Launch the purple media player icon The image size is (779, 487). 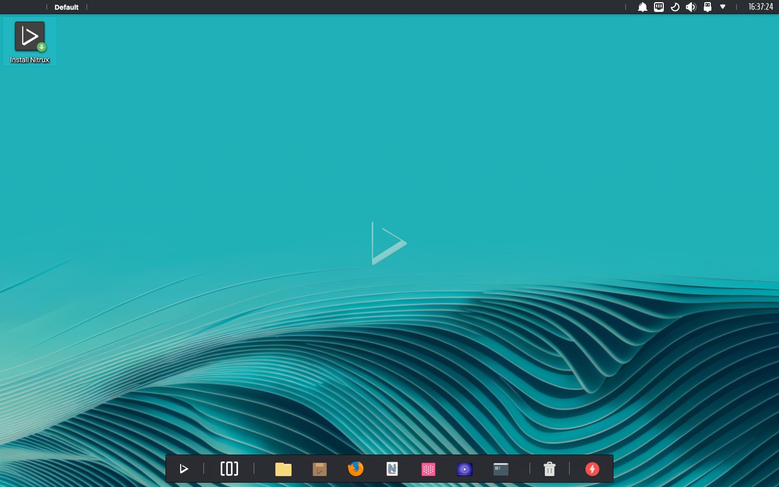tap(465, 469)
